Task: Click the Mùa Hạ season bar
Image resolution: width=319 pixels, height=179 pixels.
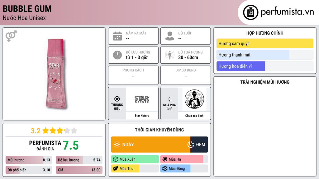Action: (184, 159)
